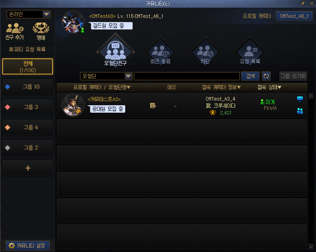The height and width of the screenshot is (252, 316).
Task: Open the 차단 blocked users icon
Action: point(205,51)
